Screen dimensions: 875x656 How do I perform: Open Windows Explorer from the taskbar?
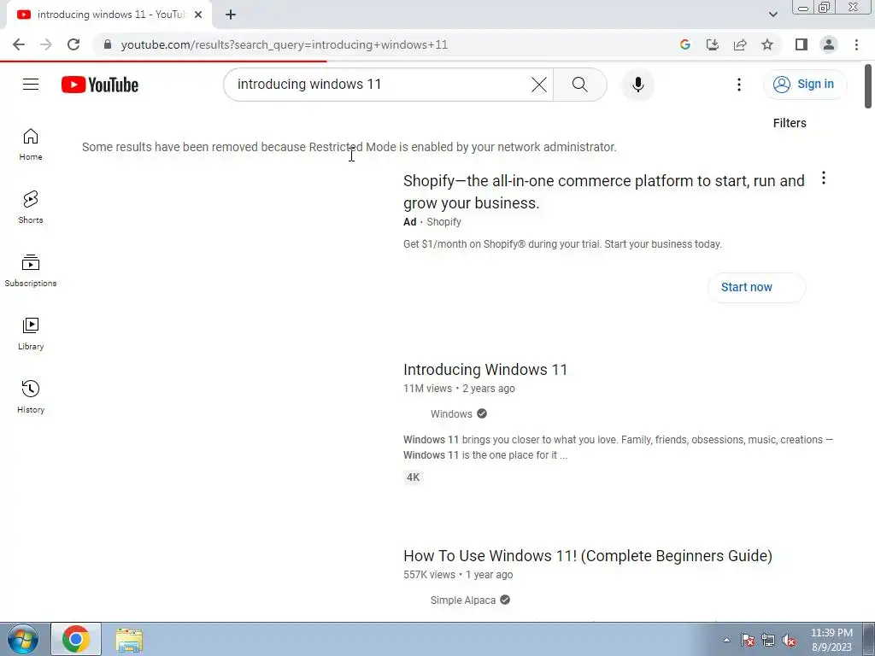pos(129,640)
